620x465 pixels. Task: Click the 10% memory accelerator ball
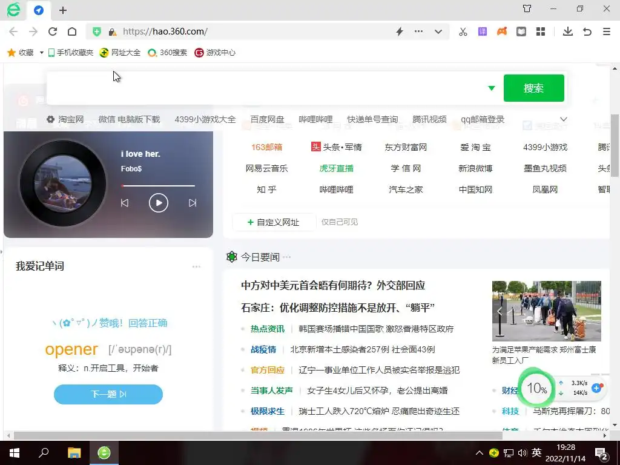[536, 388]
